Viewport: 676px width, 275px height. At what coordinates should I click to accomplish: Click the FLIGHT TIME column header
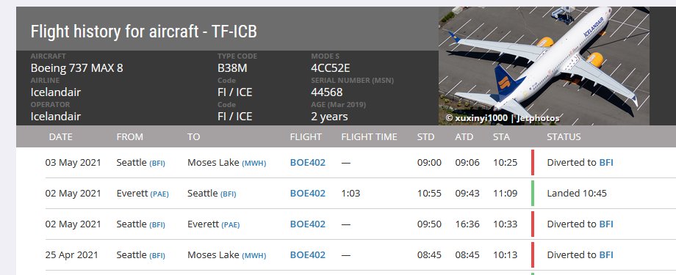click(369, 137)
